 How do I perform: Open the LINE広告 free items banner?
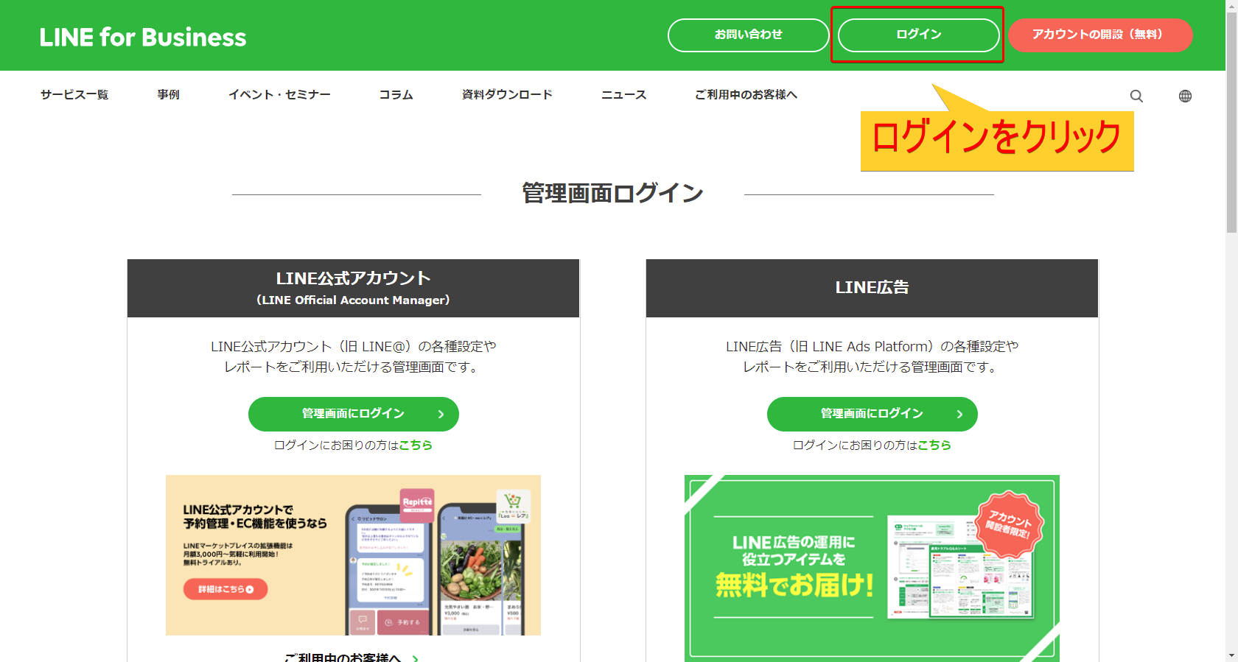click(x=872, y=567)
